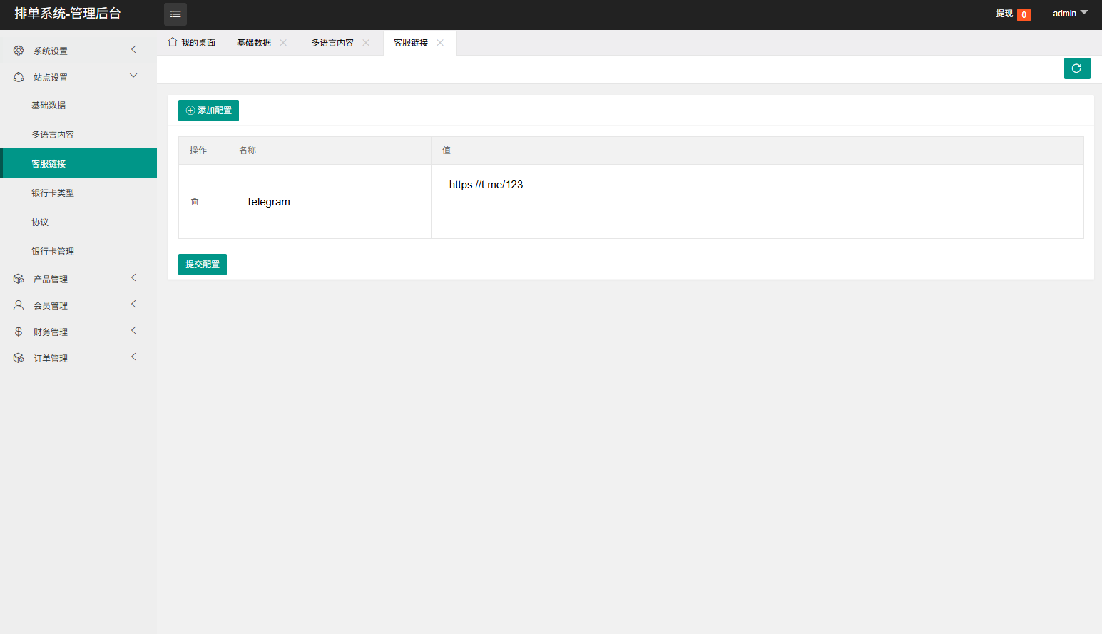Image resolution: width=1102 pixels, height=634 pixels.
Task: Click the 添加配置 button
Action: click(x=208, y=111)
